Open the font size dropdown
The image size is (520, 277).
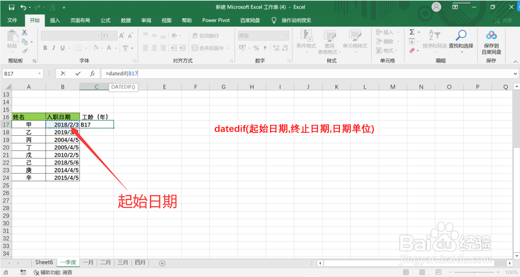[x=115, y=35]
